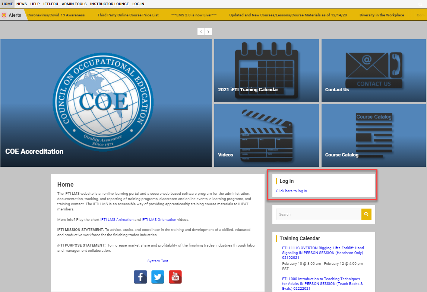Open the Facebook icon link
This screenshot has width=427, height=292.
140,277
